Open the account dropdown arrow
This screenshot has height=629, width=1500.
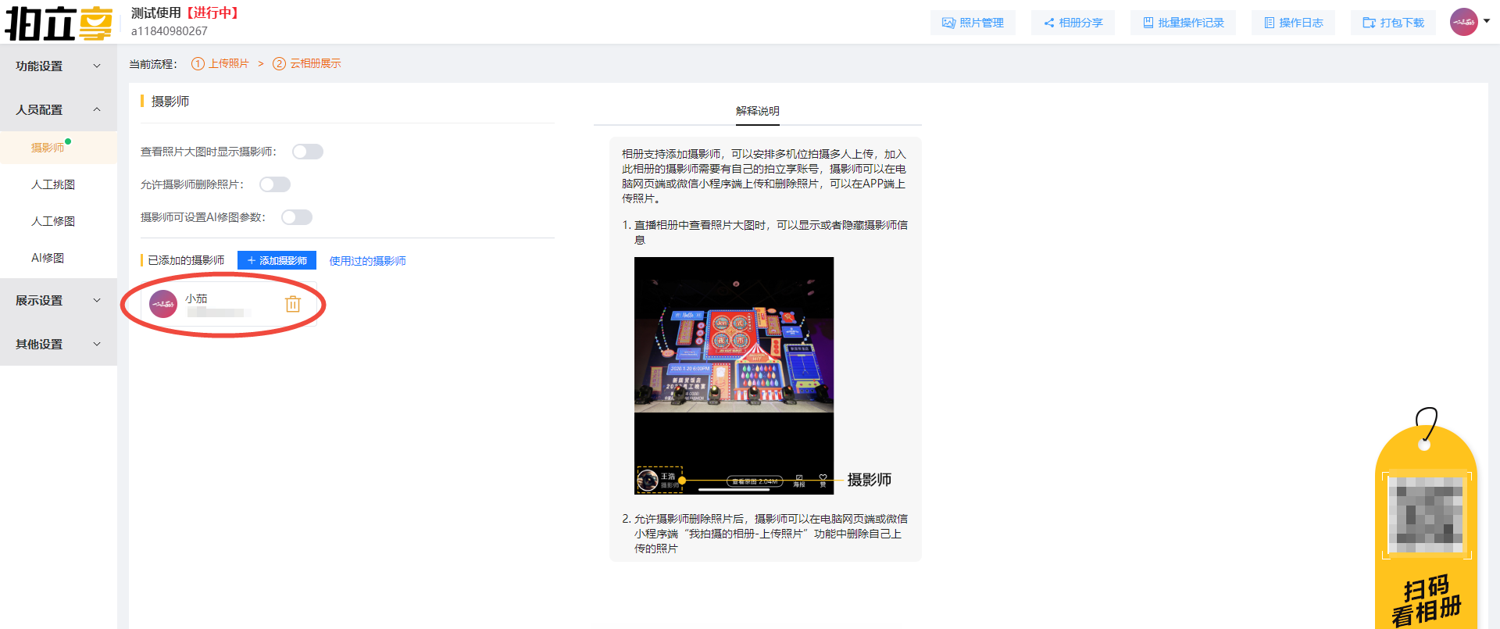pyautogui.click(x=1487, y=21)
